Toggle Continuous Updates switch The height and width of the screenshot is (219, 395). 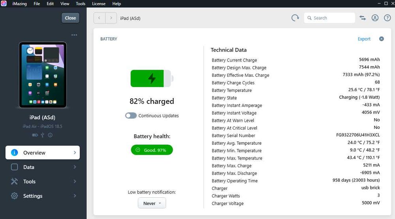coord(131,116)
